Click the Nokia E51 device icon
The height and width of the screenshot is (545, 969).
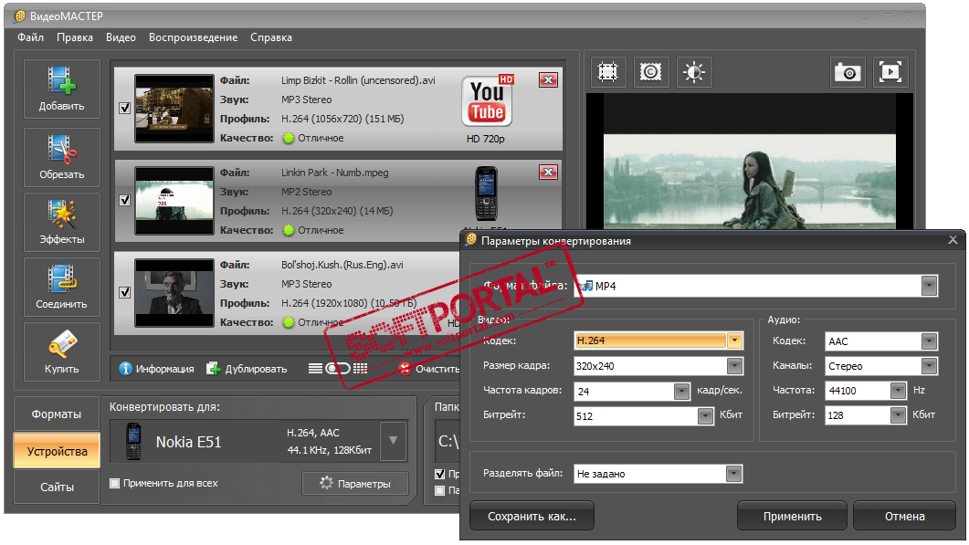coord(133,442)
